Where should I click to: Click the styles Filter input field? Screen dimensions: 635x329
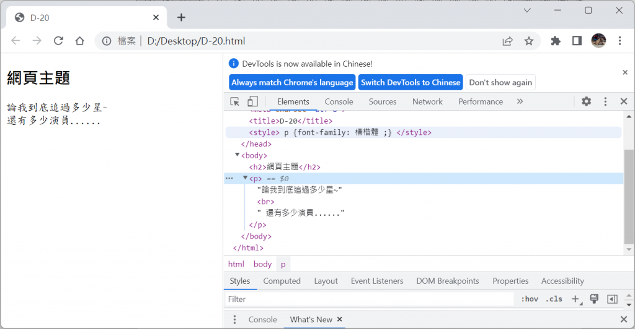[x=368, y=299]
